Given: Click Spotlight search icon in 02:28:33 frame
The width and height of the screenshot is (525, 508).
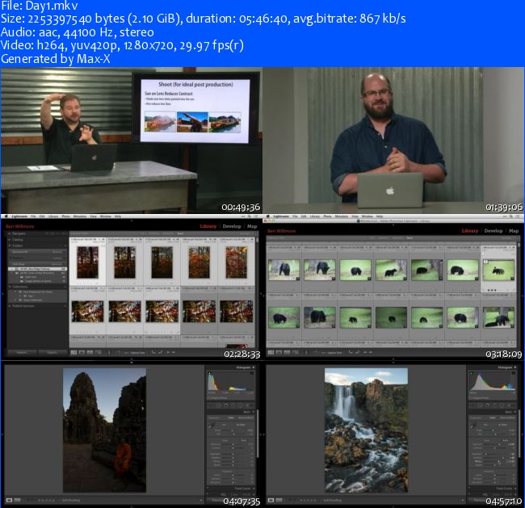Looking at the screenshot, I should pyautogui.click(x=250, y=216).
